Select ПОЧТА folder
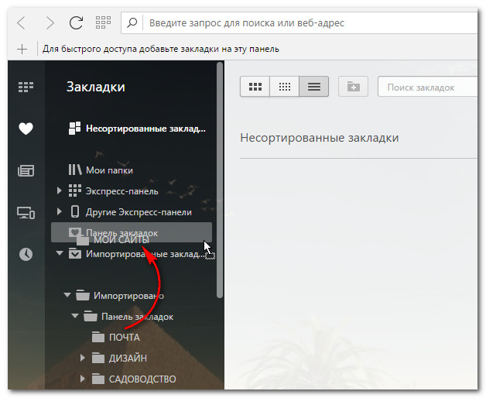486x398 pixels. pyautogui.click(x=116, y=337)
